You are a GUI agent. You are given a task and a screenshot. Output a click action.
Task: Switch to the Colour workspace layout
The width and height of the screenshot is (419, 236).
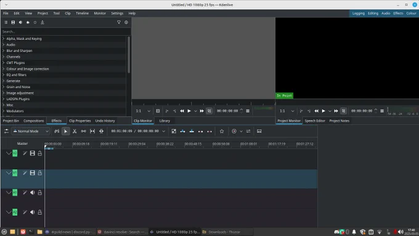click(x=411, y=13)
